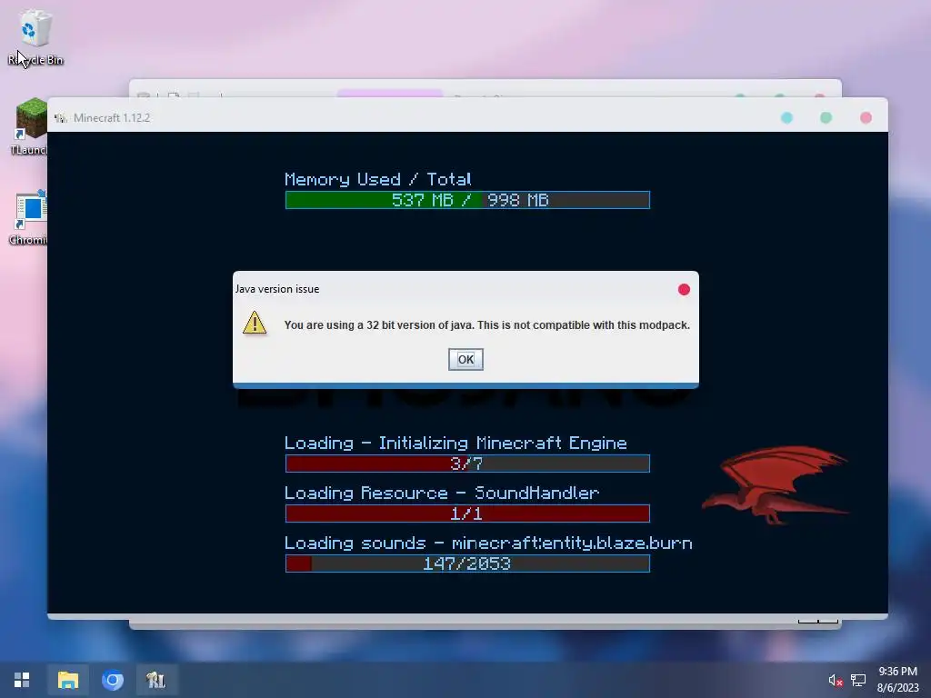Open the network tray icon
Viewport: 931px width, 698px height.
(858, 680)
